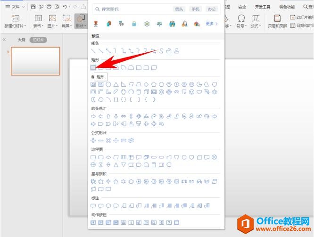Select the scribble line shape
This screenshot has height=237, width=314.
coord(176,51)
